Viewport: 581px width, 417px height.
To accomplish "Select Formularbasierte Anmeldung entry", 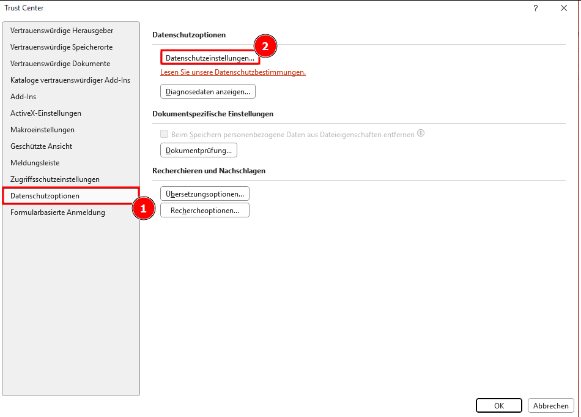I will (x=57, y=212).
